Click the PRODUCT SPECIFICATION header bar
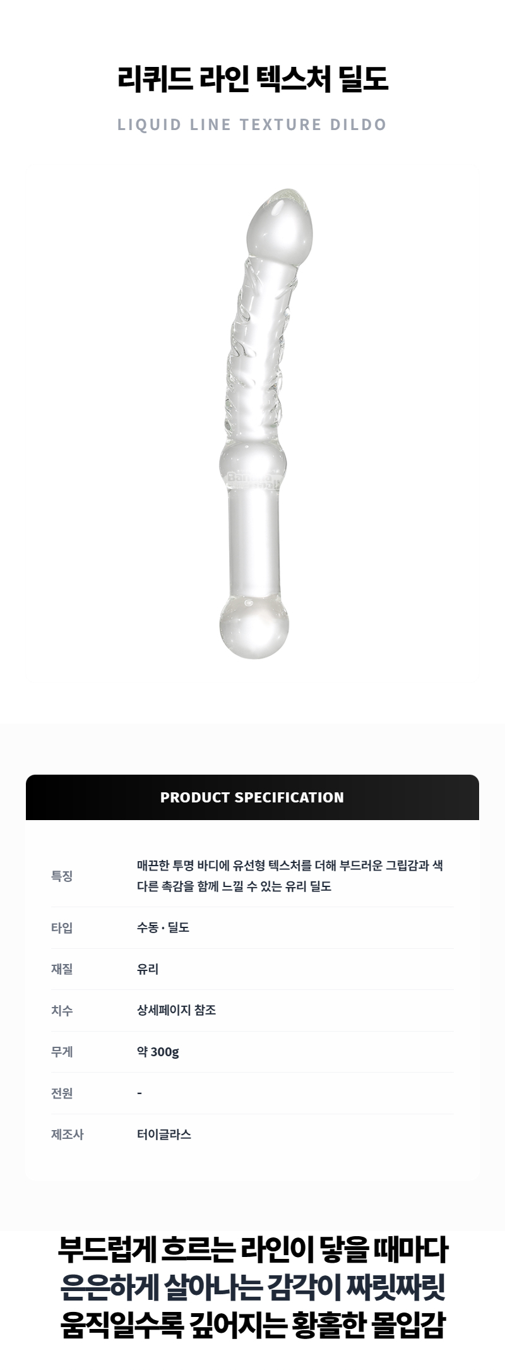Screen dimensions: 505x1370 point(252,797)
